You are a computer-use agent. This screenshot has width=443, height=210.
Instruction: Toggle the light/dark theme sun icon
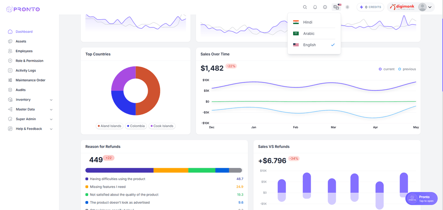pyautogui.click(x=347, y=7)
